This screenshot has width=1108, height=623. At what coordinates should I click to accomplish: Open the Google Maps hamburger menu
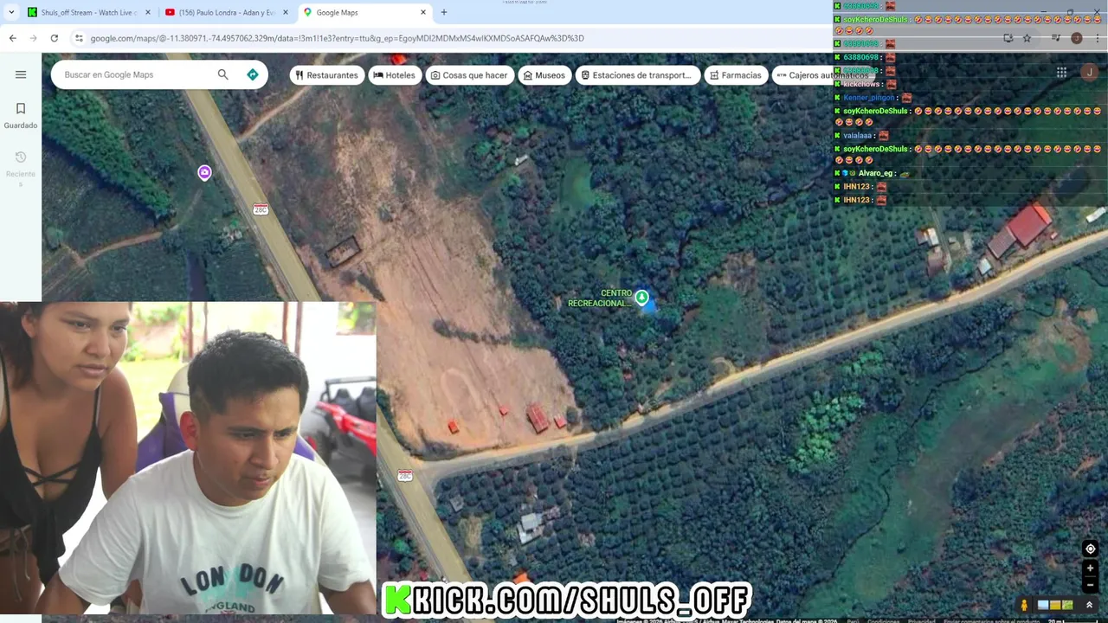[21, 74]
